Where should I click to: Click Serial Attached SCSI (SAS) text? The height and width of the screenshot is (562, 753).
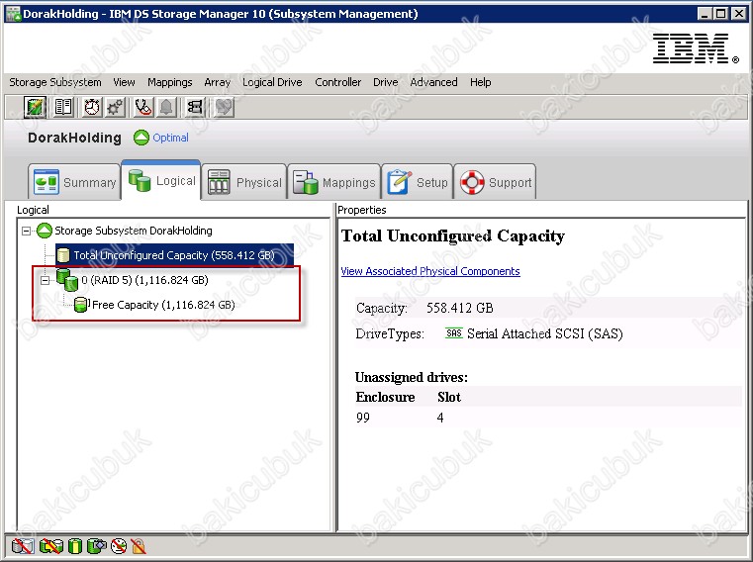pyautogui.click(x=544, y=333)
